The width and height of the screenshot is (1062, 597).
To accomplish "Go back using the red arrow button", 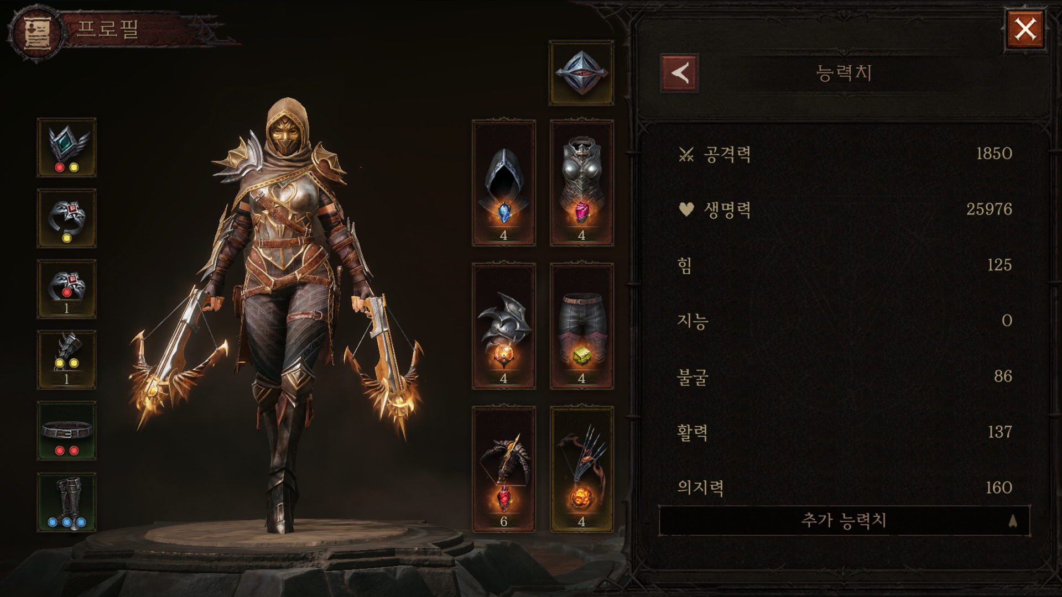I will click(679, 72).
